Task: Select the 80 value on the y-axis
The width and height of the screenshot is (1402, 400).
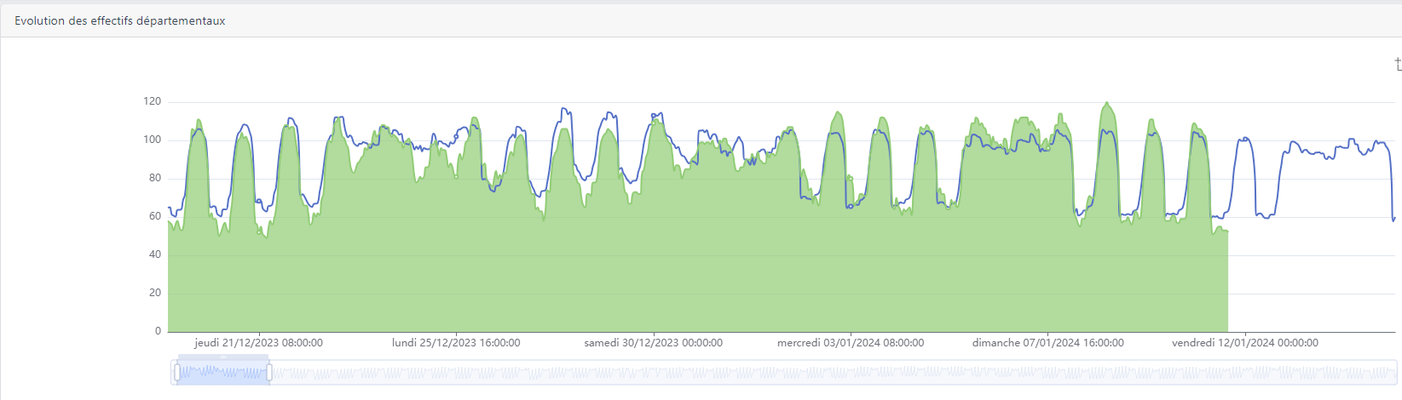Action: point(154,178)
